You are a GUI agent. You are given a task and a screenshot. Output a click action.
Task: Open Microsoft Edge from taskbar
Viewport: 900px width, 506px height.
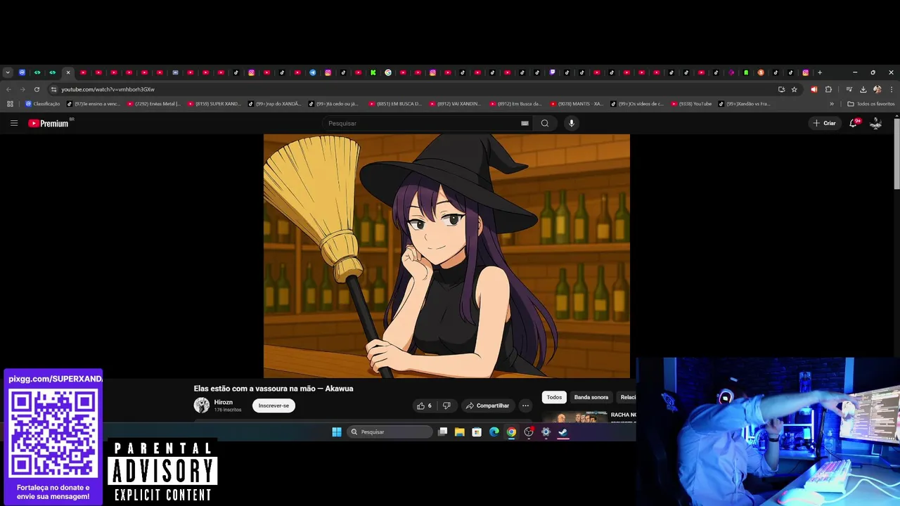(494, 432)
